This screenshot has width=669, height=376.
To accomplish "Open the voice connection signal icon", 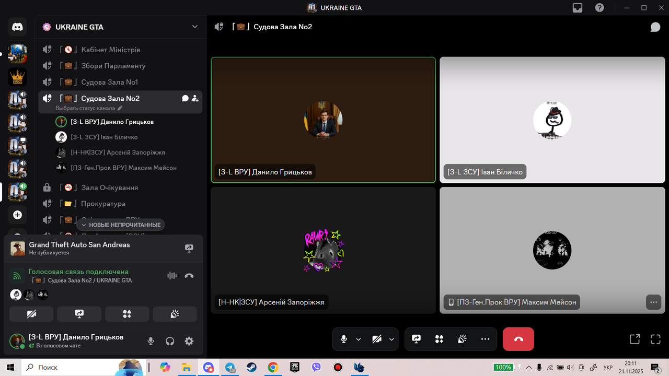I will (x=17, y=276).
